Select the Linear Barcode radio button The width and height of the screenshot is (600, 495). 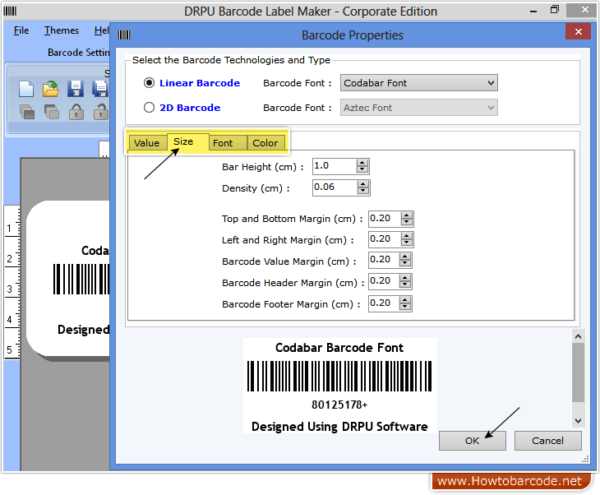point(150,83)
